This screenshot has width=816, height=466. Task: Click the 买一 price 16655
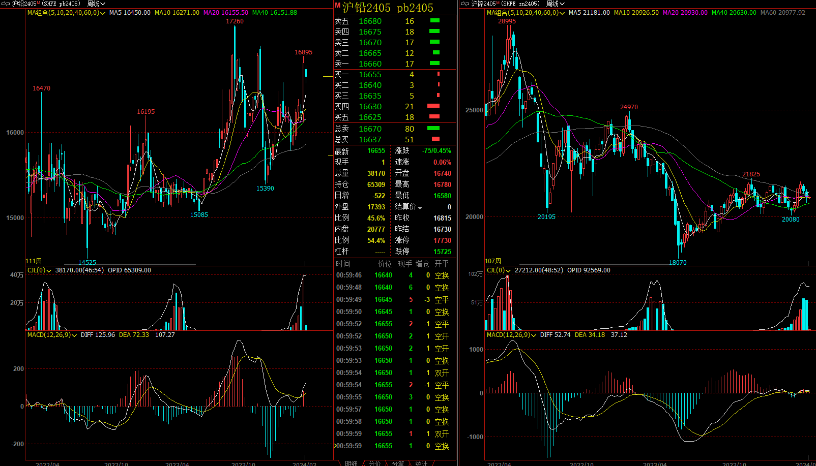coord(370,74)
